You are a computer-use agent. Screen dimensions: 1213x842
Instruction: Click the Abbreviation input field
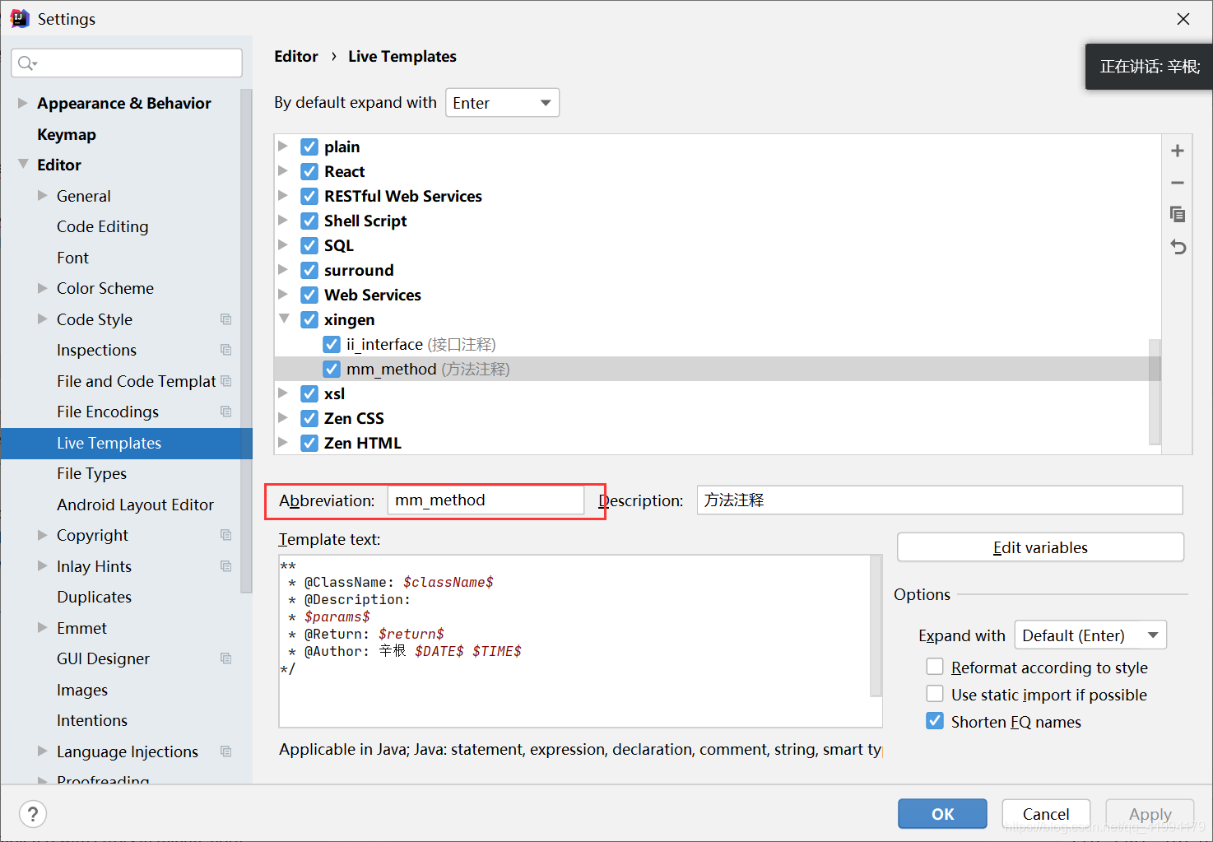(x=486, y=500)
